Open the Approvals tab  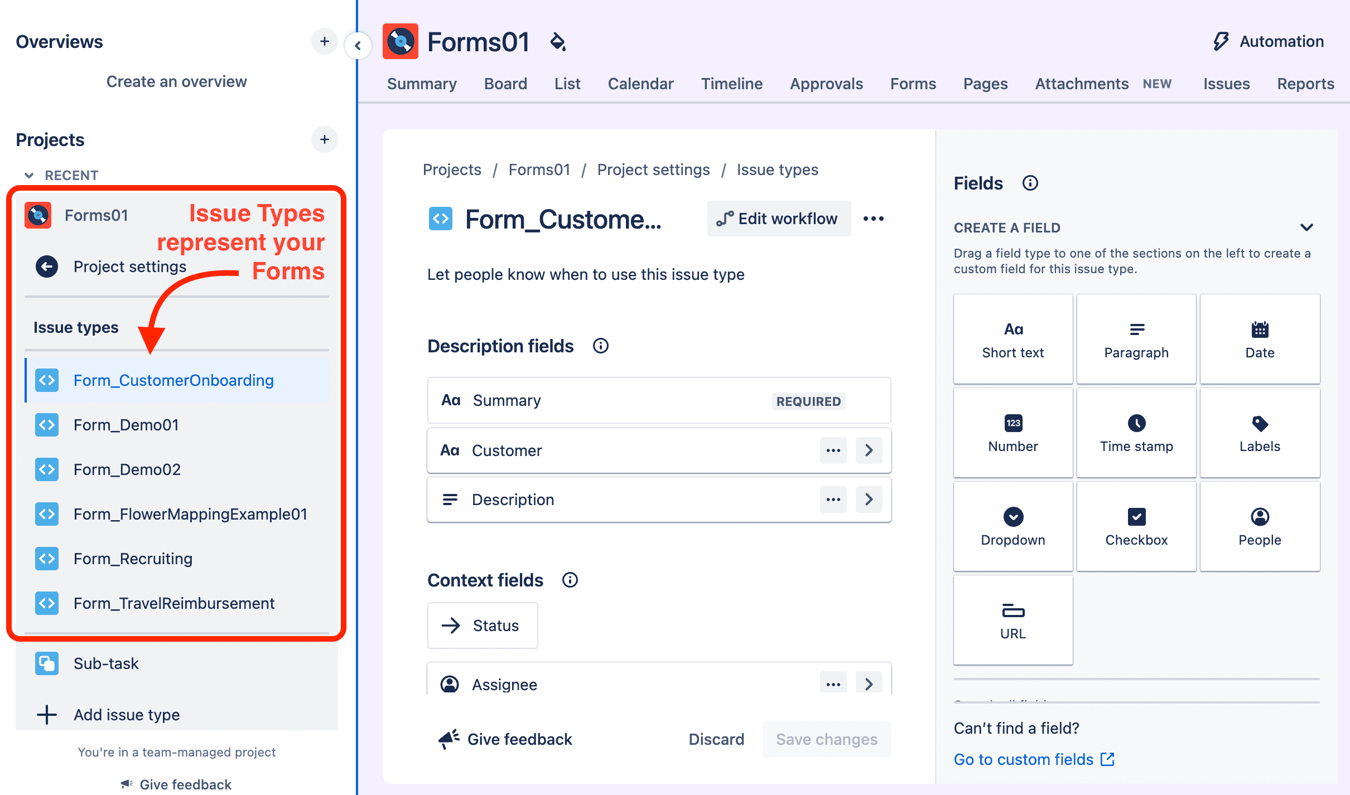click(x=827, y=84)
